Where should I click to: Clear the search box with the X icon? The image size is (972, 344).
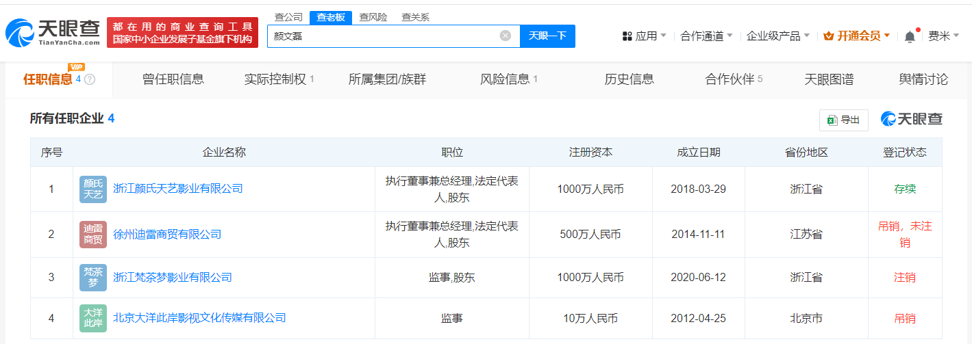point(506,36)
